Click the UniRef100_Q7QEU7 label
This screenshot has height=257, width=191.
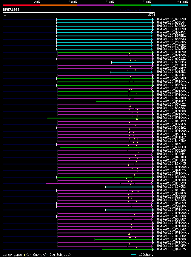[171, 75]
